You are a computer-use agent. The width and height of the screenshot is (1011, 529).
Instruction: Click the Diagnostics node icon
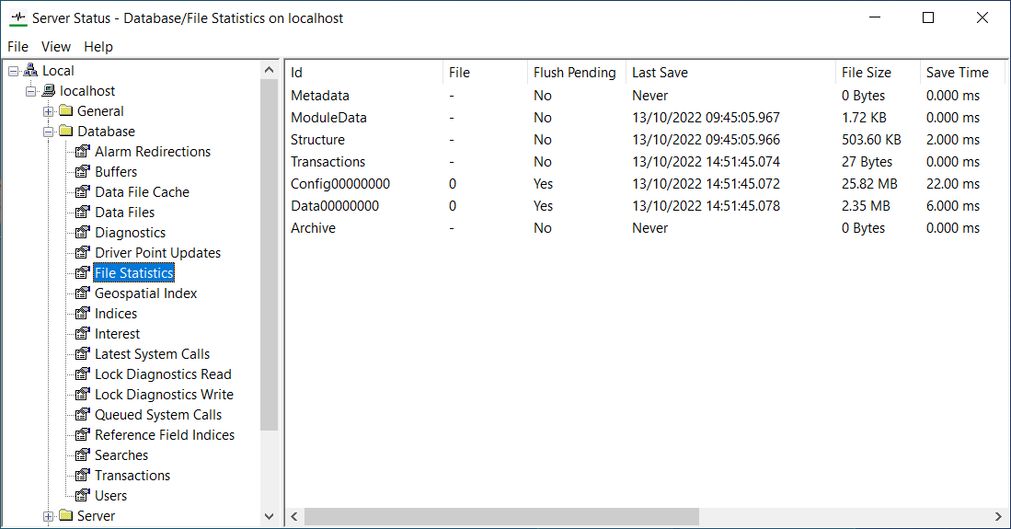[83, 233]
